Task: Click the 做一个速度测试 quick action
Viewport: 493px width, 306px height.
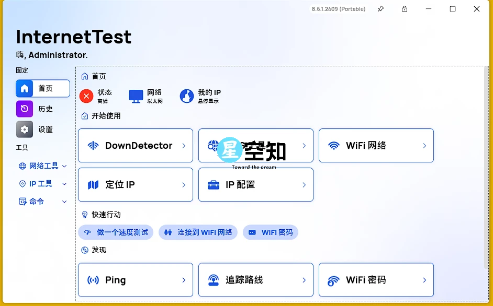Action: 116,232
